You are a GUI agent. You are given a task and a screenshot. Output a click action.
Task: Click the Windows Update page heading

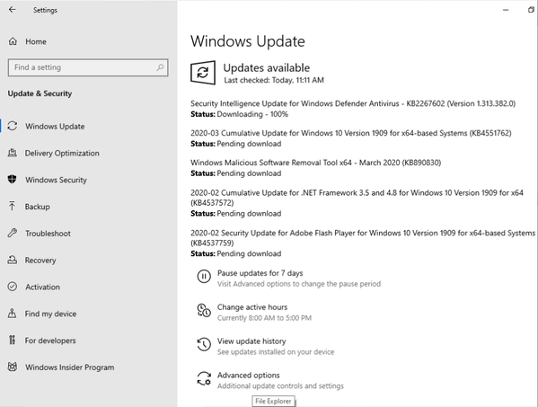248,41
